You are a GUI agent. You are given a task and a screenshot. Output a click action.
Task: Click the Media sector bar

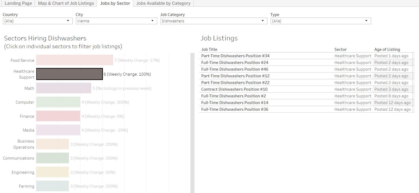pos(58,130)
